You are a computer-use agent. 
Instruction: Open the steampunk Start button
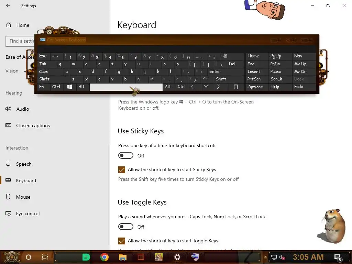12,257
